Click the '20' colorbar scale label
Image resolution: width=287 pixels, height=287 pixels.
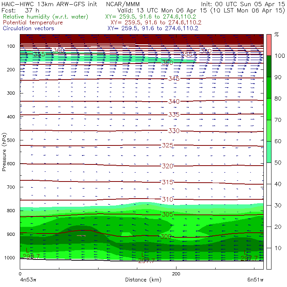click(x=278, y=227)
